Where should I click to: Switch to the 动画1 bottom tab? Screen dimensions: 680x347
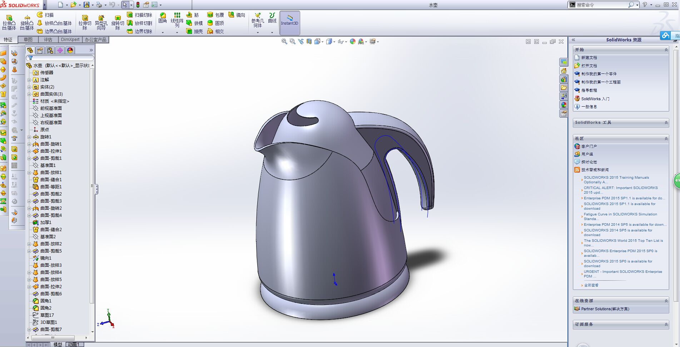coord(74,345)
